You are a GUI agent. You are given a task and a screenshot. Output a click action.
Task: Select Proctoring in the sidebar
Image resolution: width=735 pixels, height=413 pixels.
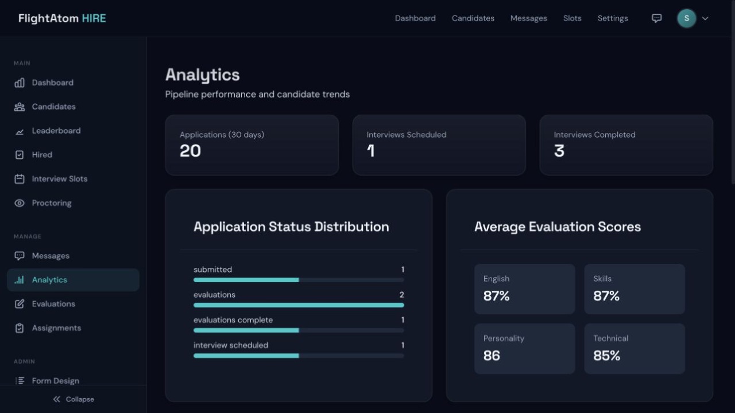(73, 203)
